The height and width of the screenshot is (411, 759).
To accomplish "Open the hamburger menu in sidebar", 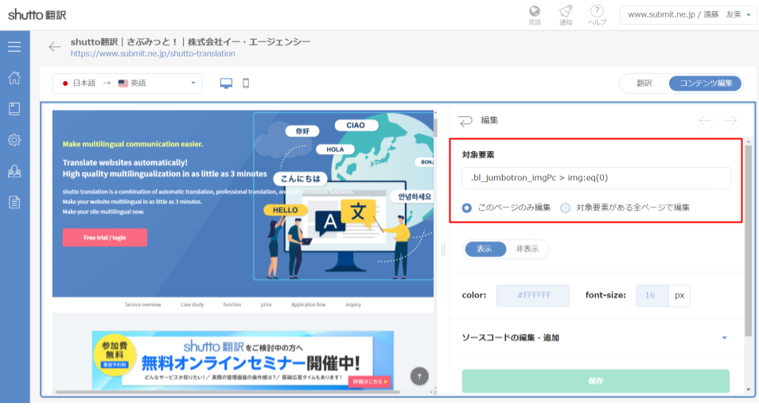I will (14, 46).
